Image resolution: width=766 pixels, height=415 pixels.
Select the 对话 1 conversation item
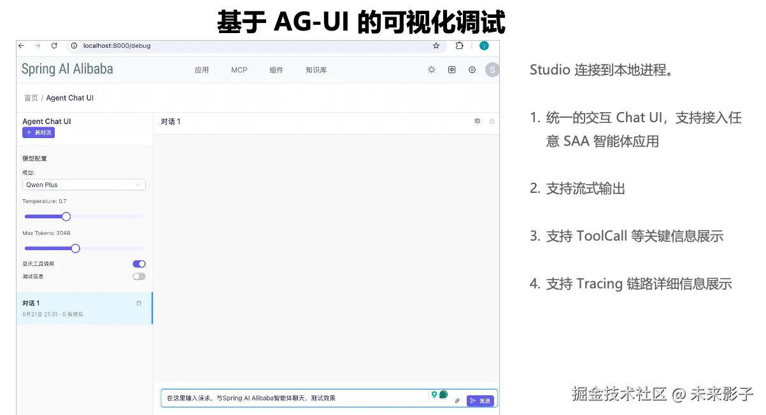(84, 308)
